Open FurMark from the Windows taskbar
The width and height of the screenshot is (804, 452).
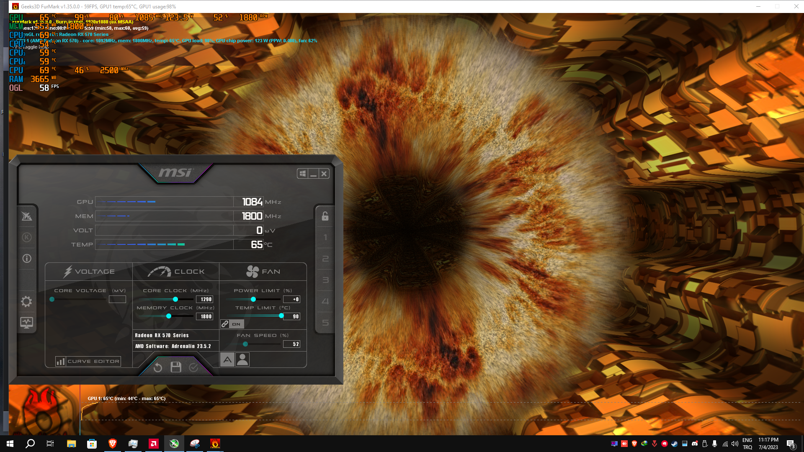215,444
